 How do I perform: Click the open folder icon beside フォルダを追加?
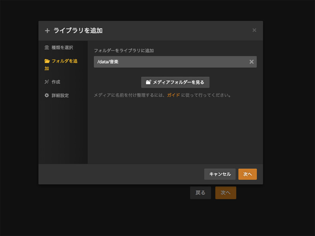tap(47, 61)
